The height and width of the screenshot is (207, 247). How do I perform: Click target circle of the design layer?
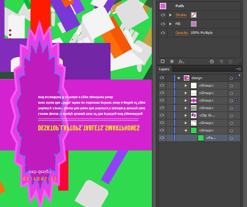[x=231, y=78]
